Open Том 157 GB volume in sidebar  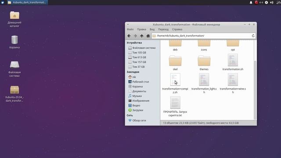pos(137,62)
